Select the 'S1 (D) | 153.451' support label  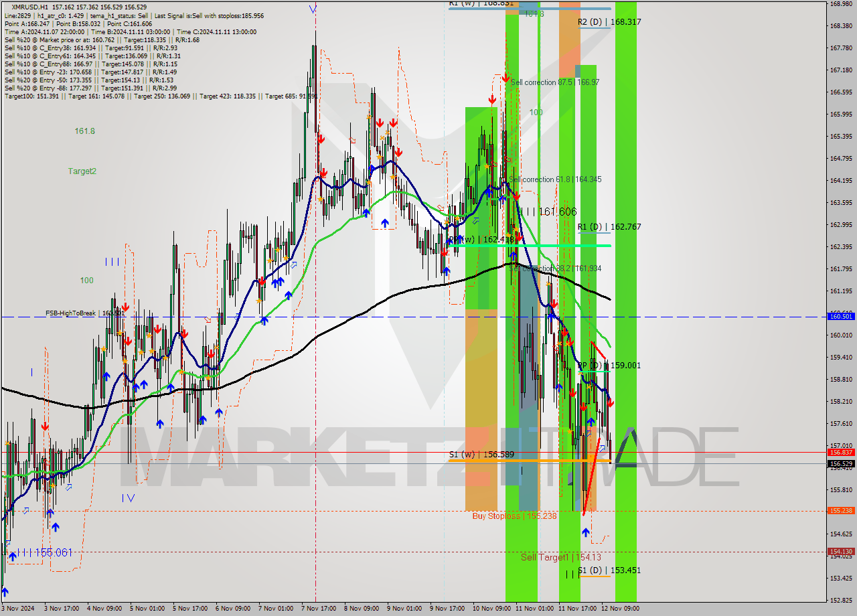point(609,570)
